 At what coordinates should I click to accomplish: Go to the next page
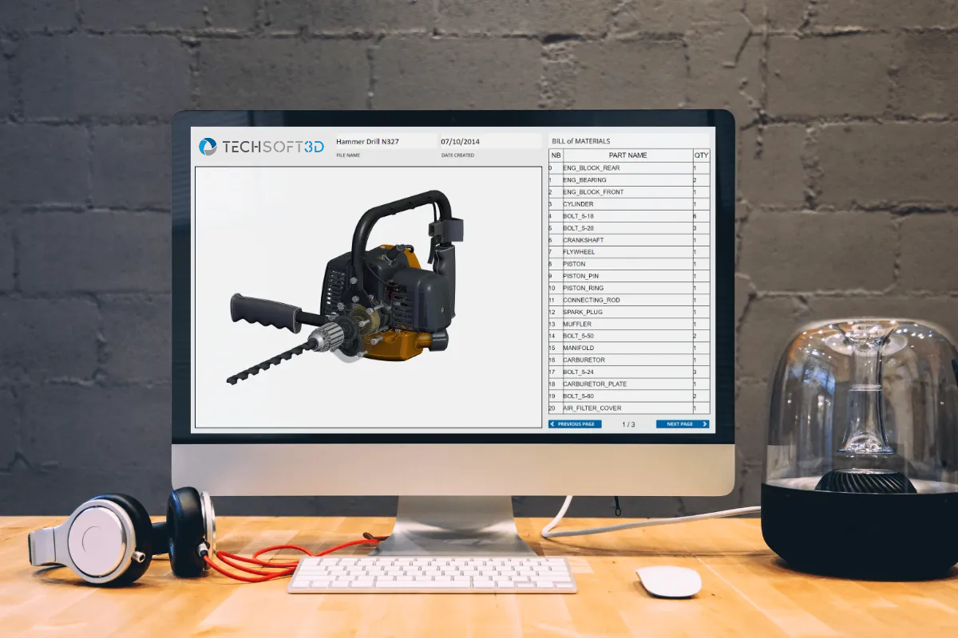point(682,424)
